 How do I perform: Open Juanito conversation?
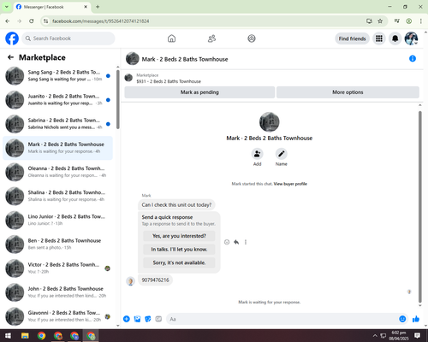pyautogui.click(x=57, y=100)
